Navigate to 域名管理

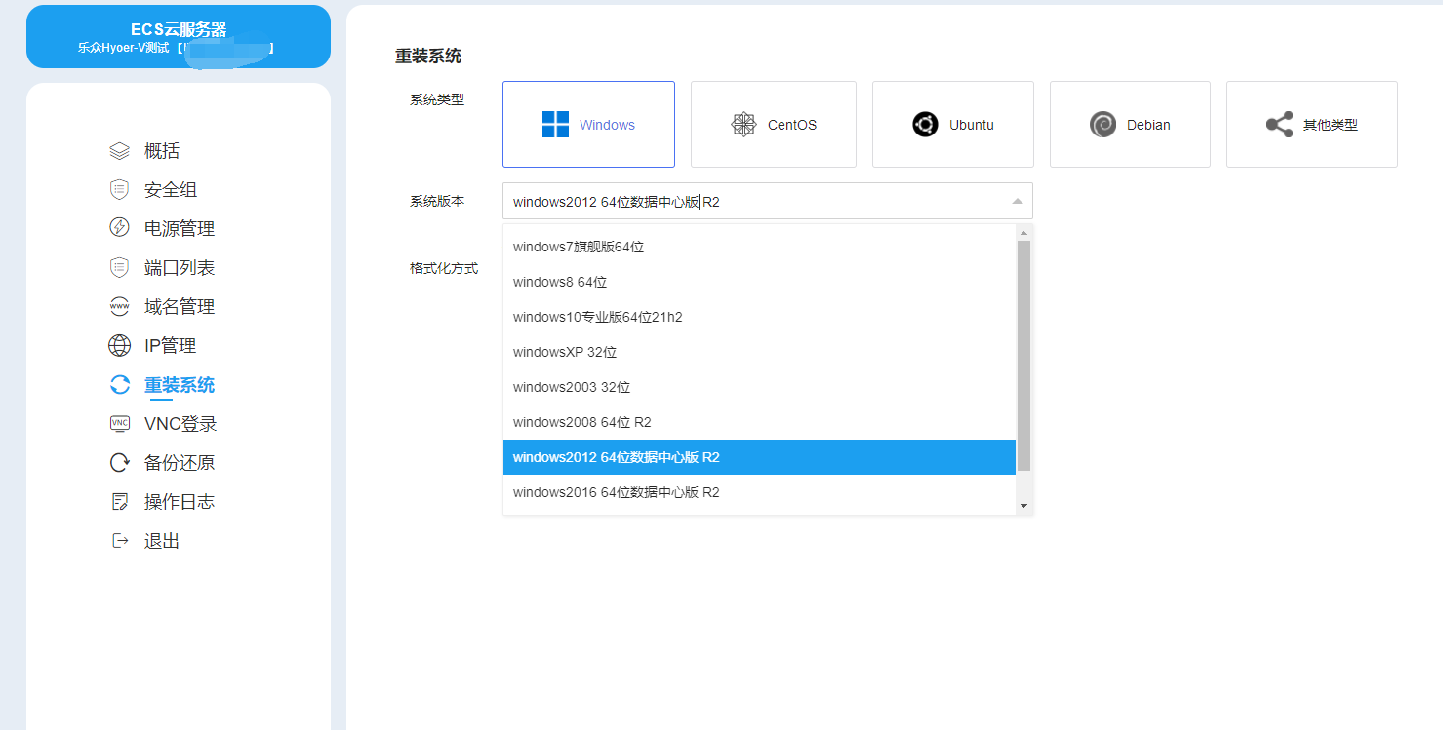coord(180,307)
